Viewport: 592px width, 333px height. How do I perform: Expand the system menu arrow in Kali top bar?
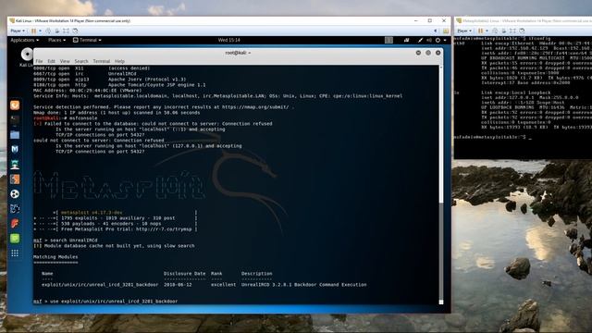click(445, 40)
